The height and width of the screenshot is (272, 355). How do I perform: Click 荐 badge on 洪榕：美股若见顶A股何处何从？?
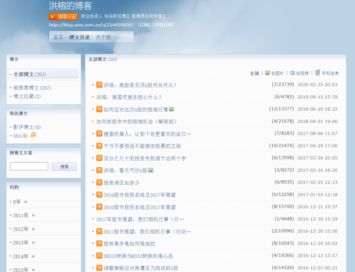(99, 85)
